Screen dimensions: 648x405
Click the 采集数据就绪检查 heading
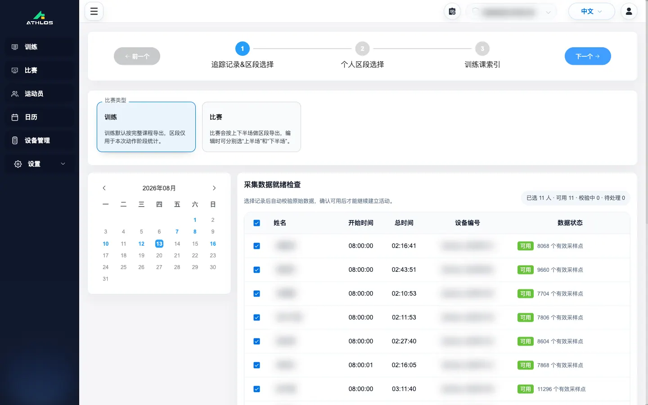pos(272,184)
